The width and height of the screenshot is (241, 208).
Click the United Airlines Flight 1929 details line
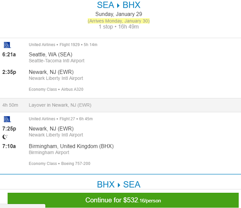(63, 45)
